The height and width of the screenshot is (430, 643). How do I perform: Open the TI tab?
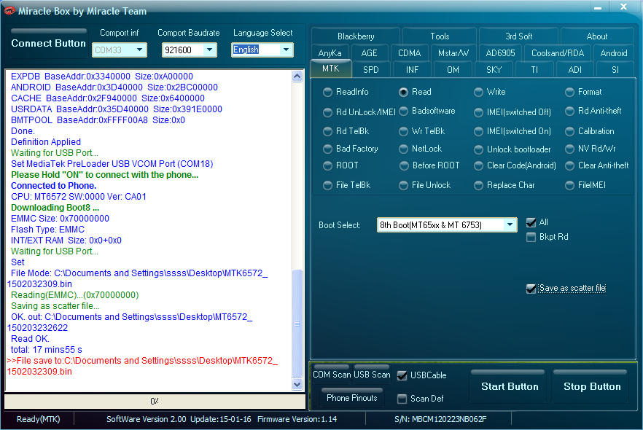534,70
